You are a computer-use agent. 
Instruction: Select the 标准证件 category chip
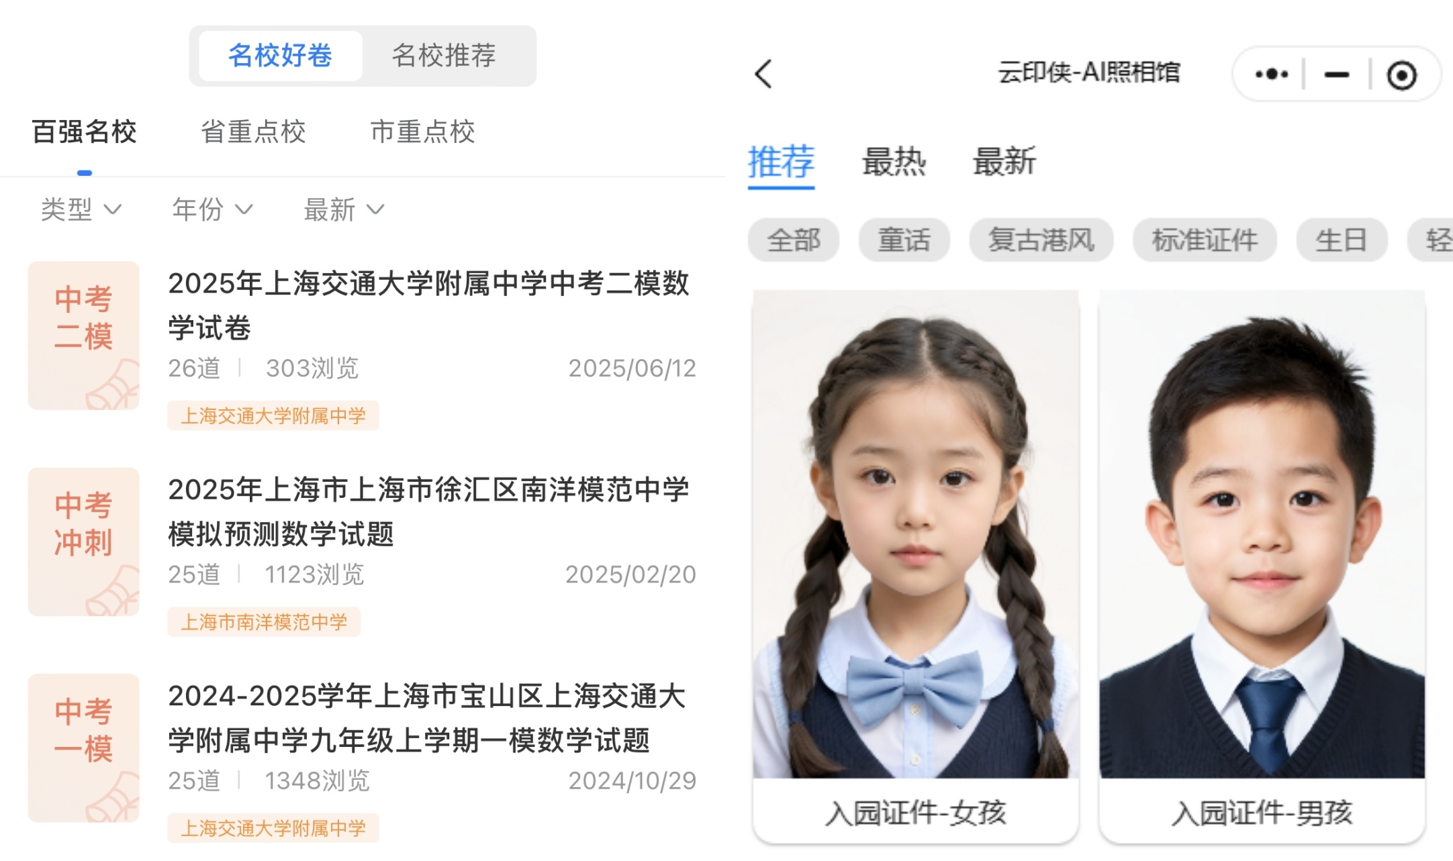click(1205, 240)
